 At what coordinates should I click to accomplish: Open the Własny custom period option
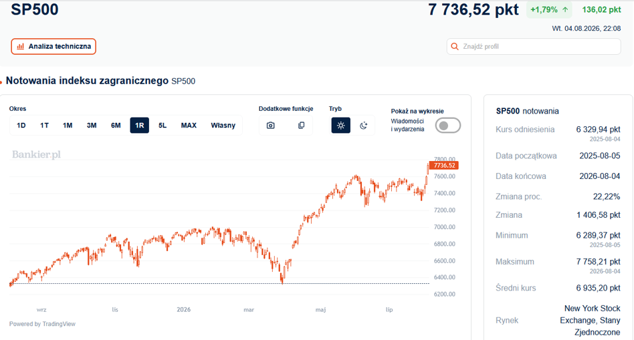[223, 126]
